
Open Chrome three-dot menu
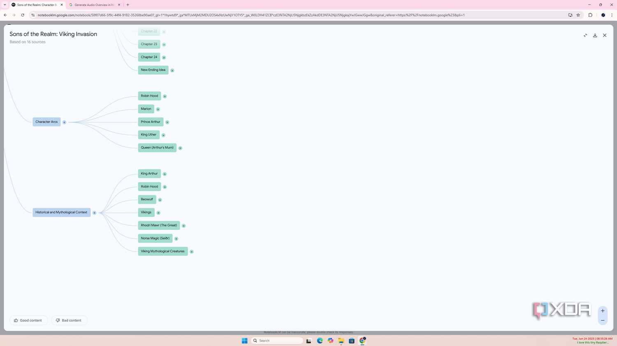tap(612, 15)
